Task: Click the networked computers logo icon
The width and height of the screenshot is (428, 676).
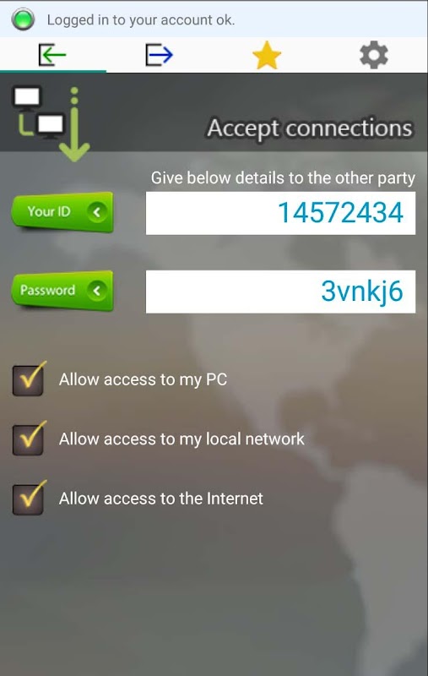Action: pyautogui.click(x=51, y=123)
